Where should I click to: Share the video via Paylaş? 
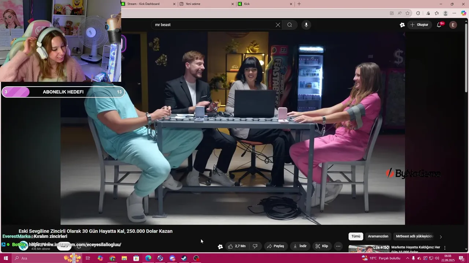point(276,246)
